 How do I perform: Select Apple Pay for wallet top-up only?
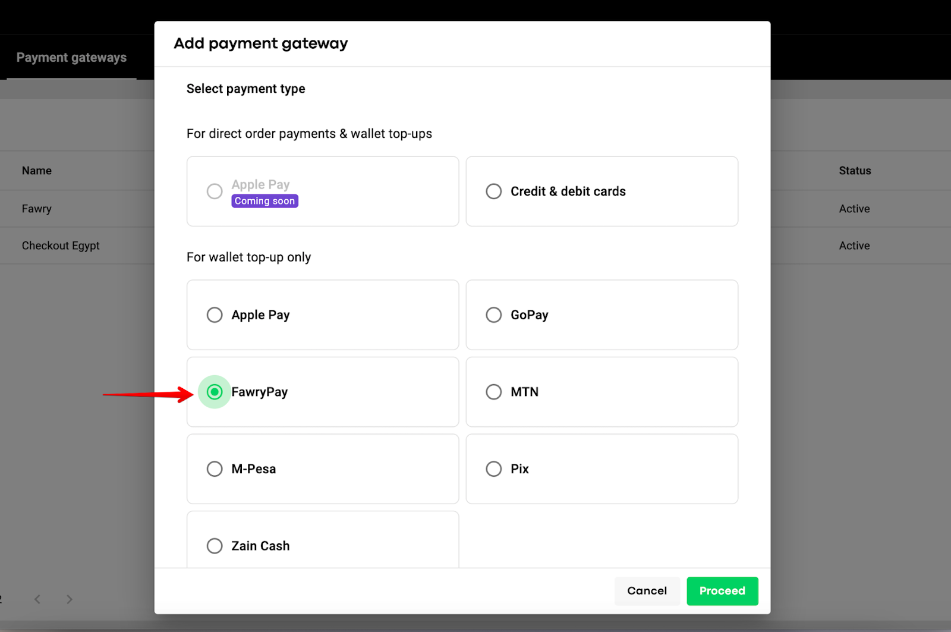click(x=215, y=315)
